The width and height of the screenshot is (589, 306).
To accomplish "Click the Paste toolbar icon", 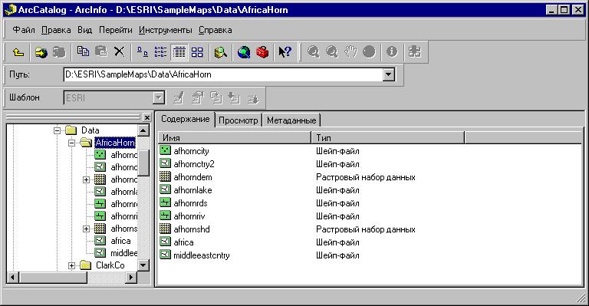I will tap(100, 51).
